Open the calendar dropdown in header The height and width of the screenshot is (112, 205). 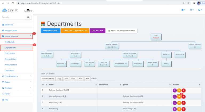pyautogui.click(x=191, y=10)
